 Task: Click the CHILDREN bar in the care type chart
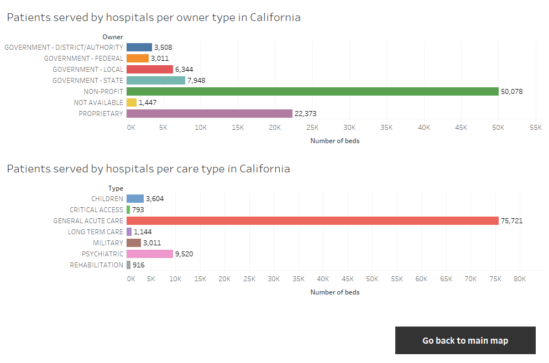pos(135,198)
